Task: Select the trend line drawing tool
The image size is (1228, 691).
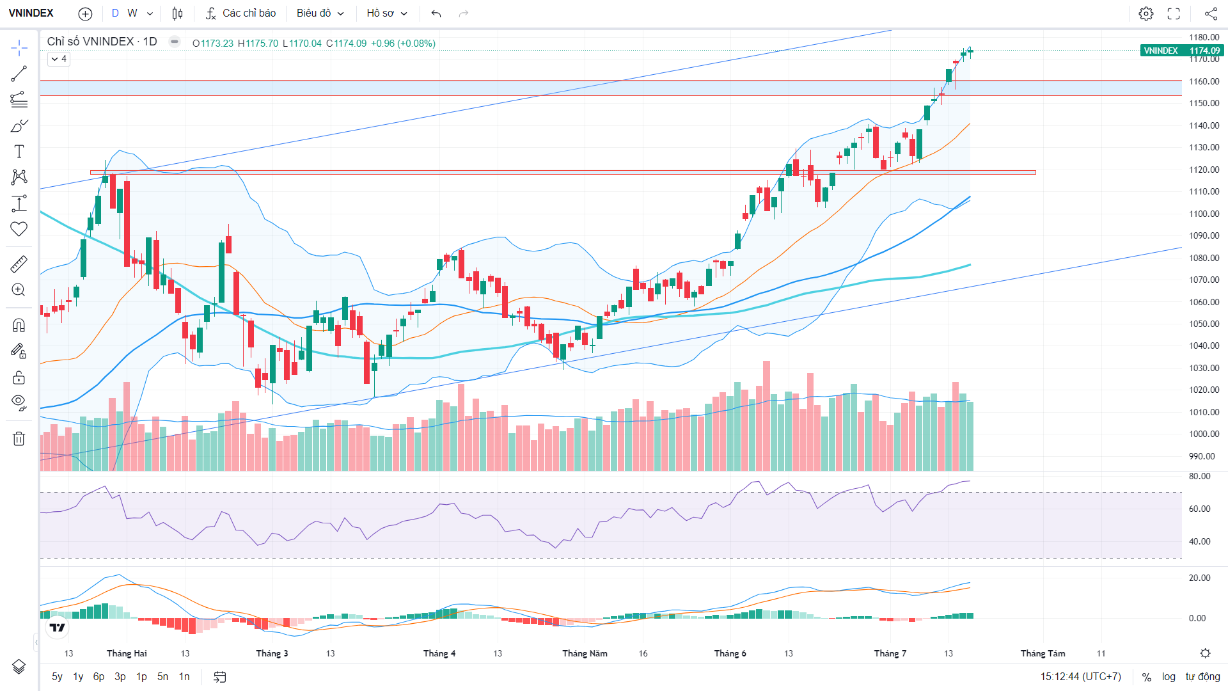Action: [19, 74]
